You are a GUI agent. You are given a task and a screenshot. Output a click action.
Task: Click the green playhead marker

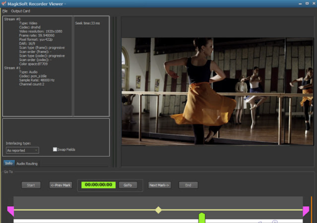point(202,218)
